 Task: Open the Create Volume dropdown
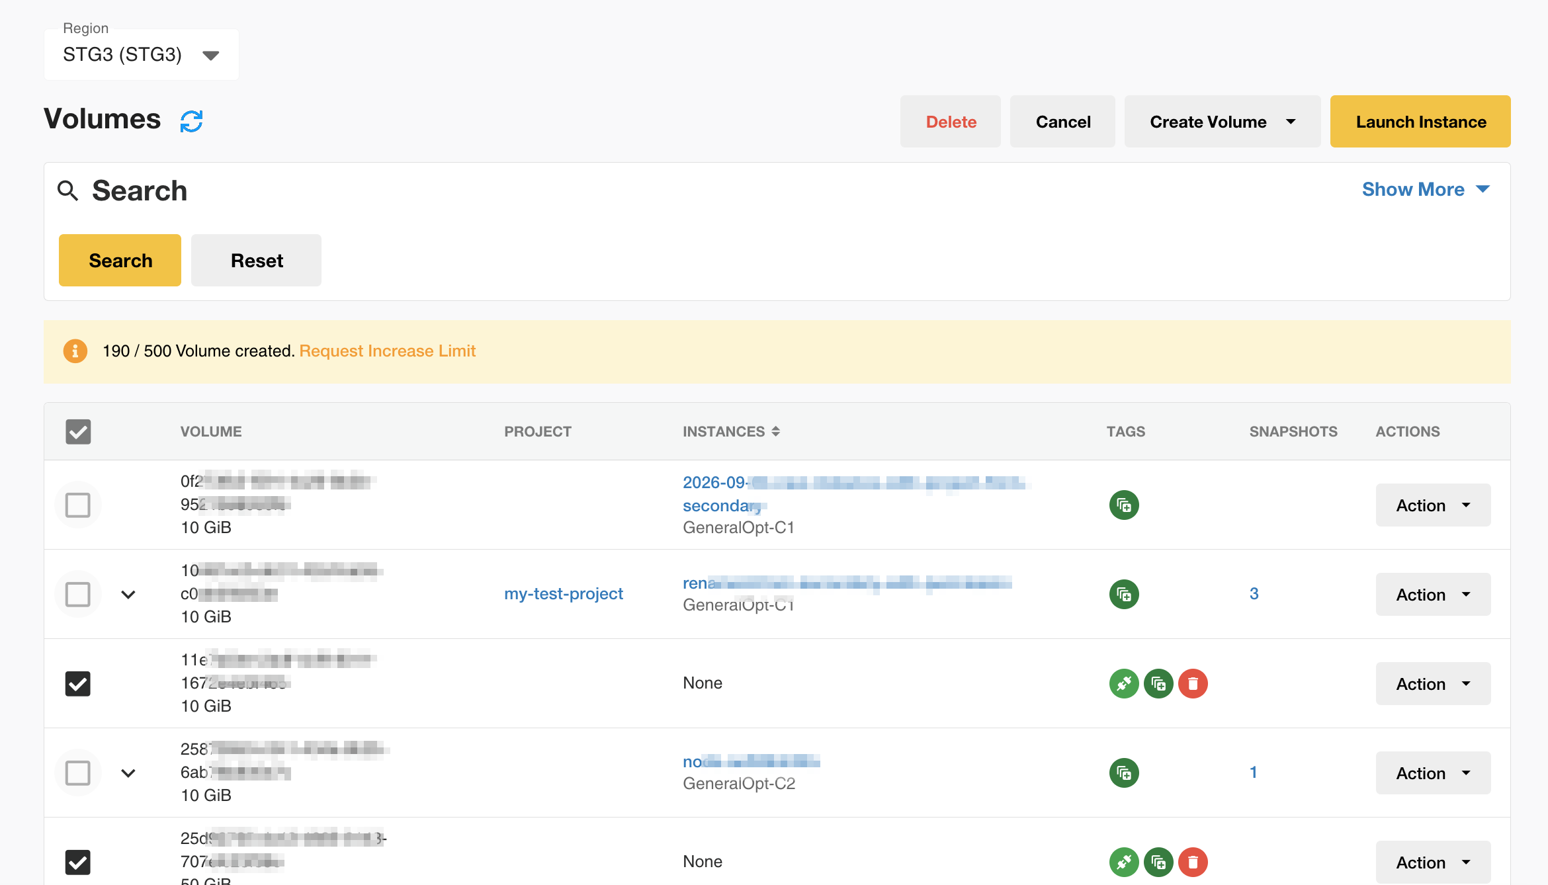click(x=1222, y=122)
